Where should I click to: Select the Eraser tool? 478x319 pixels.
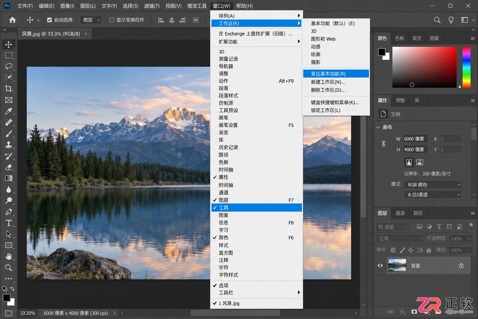point(9,167)
